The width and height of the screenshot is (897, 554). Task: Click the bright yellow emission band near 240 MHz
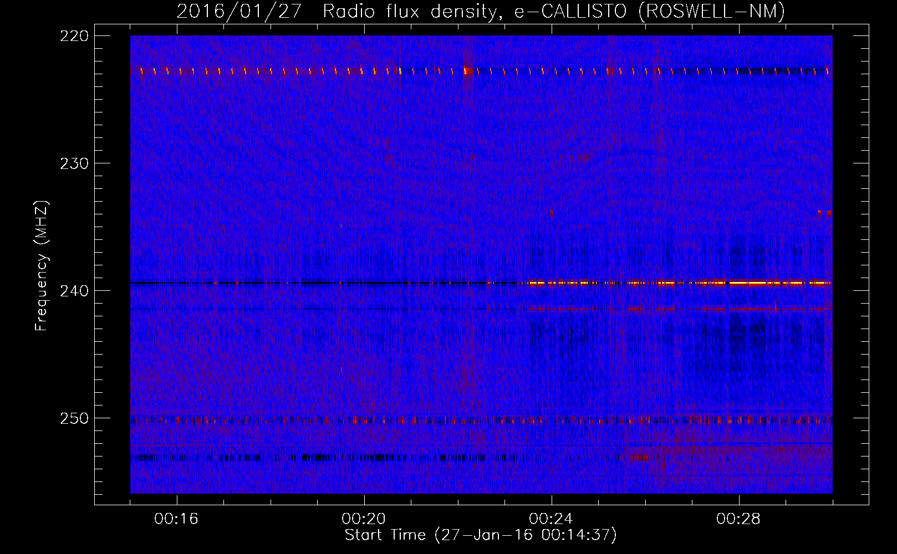point(679,283)
